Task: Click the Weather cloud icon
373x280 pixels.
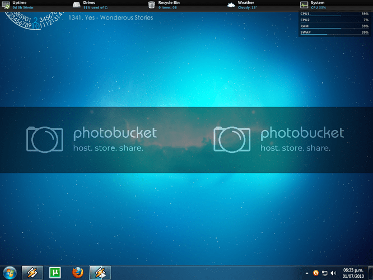Action: 231,5
